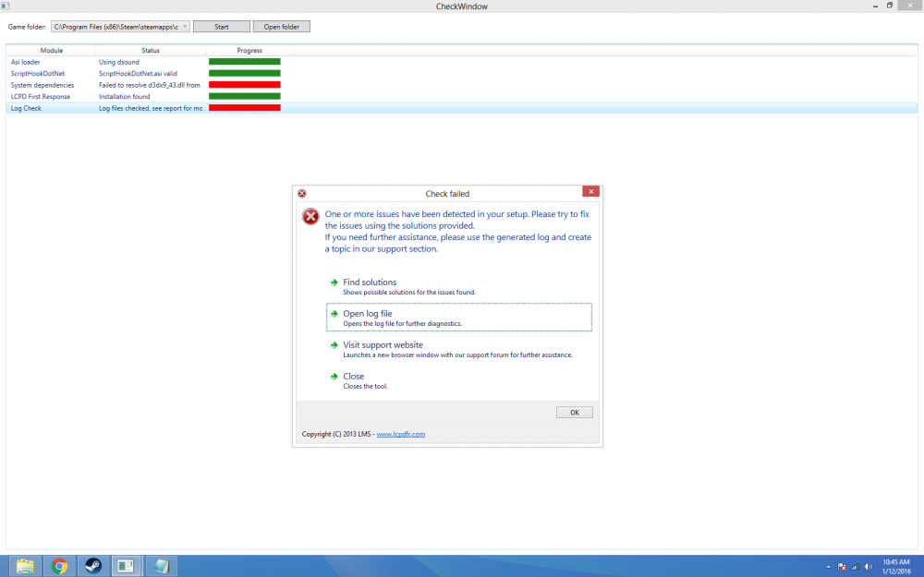Click the Action Center flag icon
The height and width of the screenshot is (577, 924).
tap(842, 567)
